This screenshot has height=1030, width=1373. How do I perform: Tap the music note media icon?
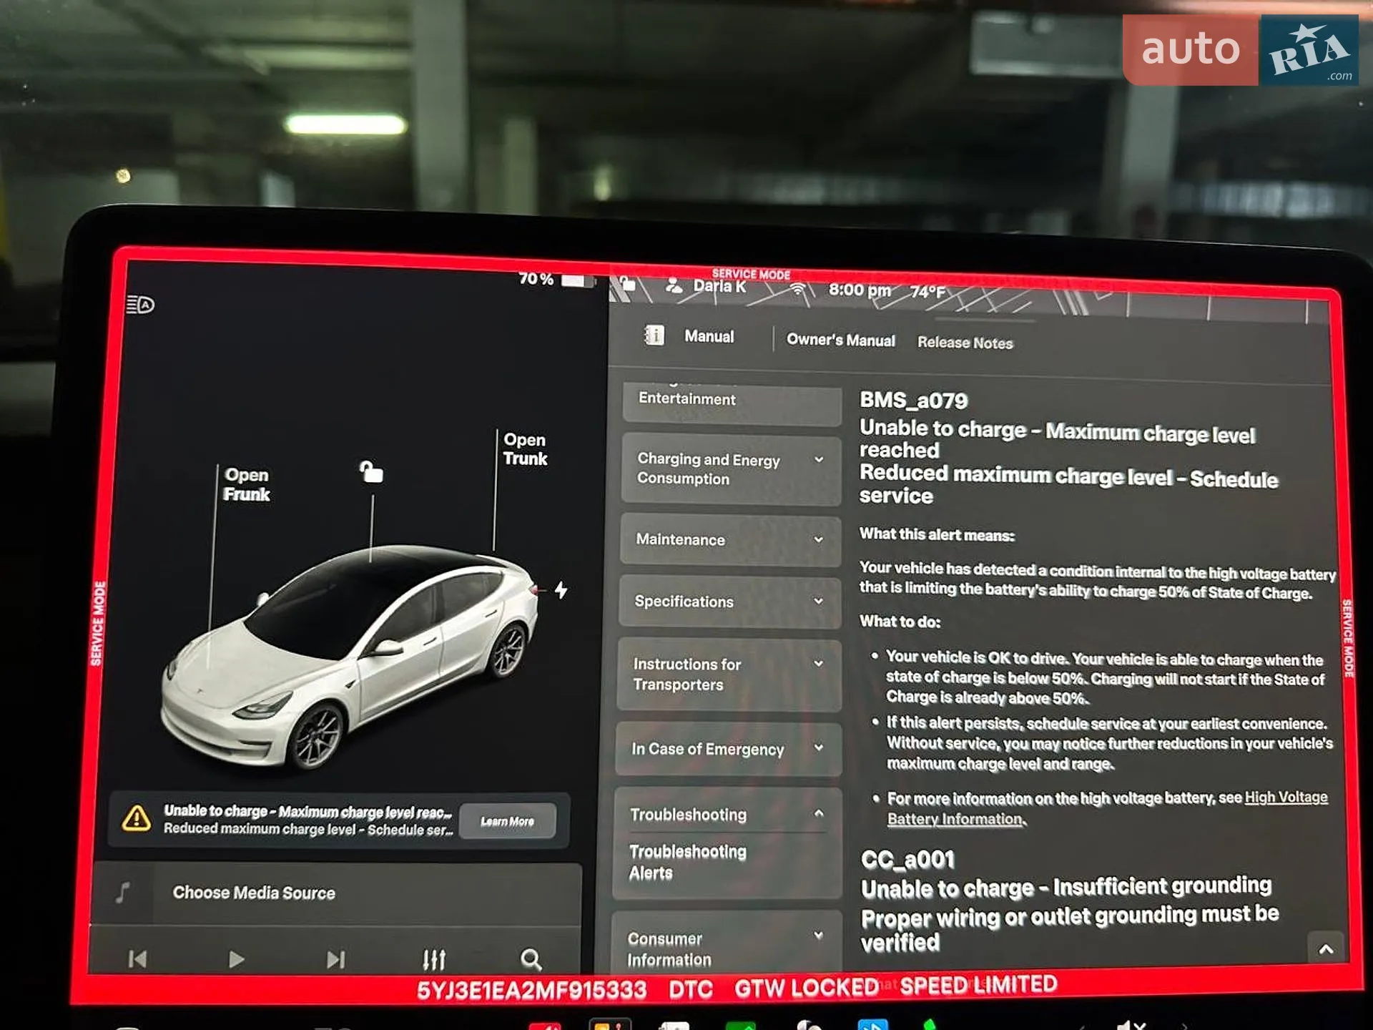pos(123,892)
